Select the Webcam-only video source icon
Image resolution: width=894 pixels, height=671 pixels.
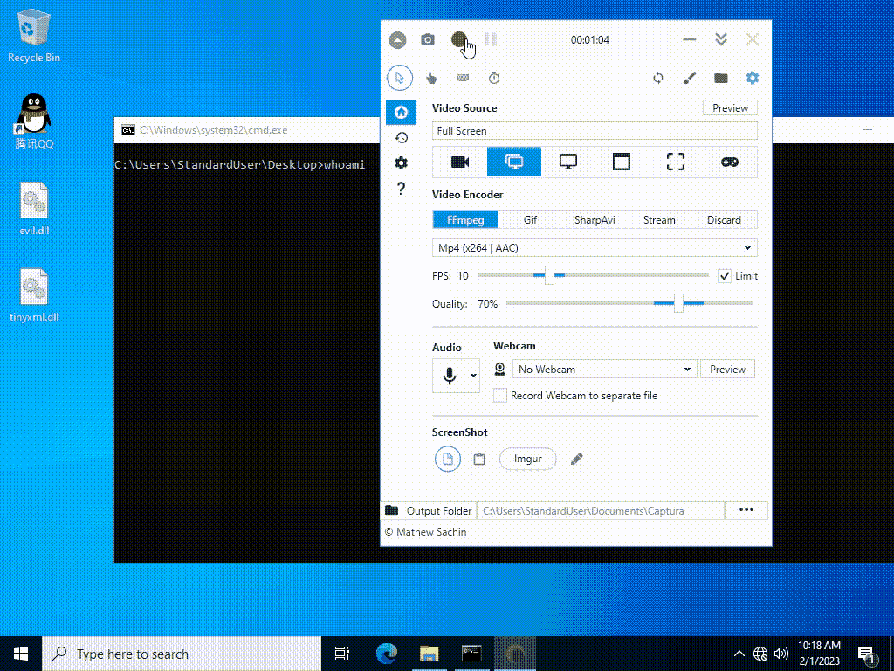tap(460, 162)
